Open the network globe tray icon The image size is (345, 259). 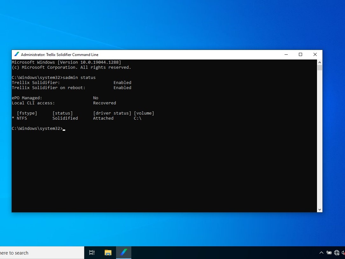pyautogui.click(x=337, y=253)
